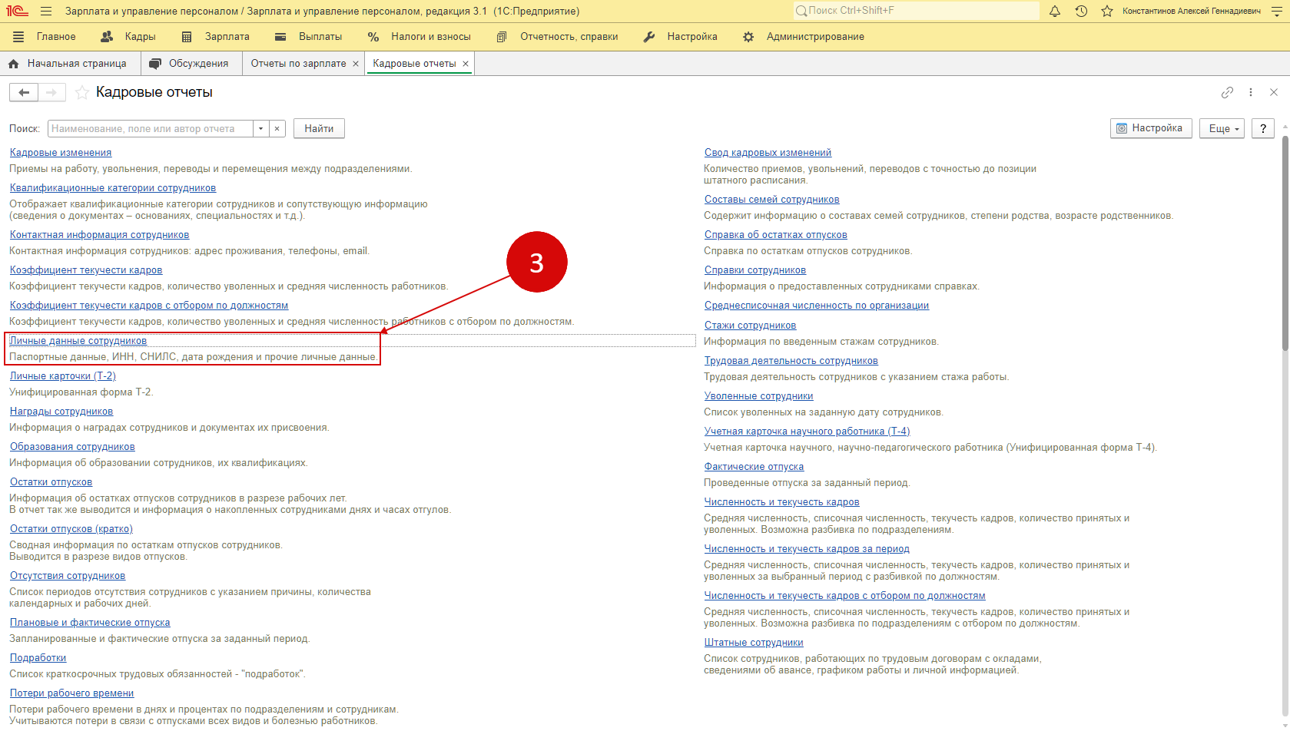Open the Кадры section
This screenshot has width=1290, height=731.
[128, 37]
